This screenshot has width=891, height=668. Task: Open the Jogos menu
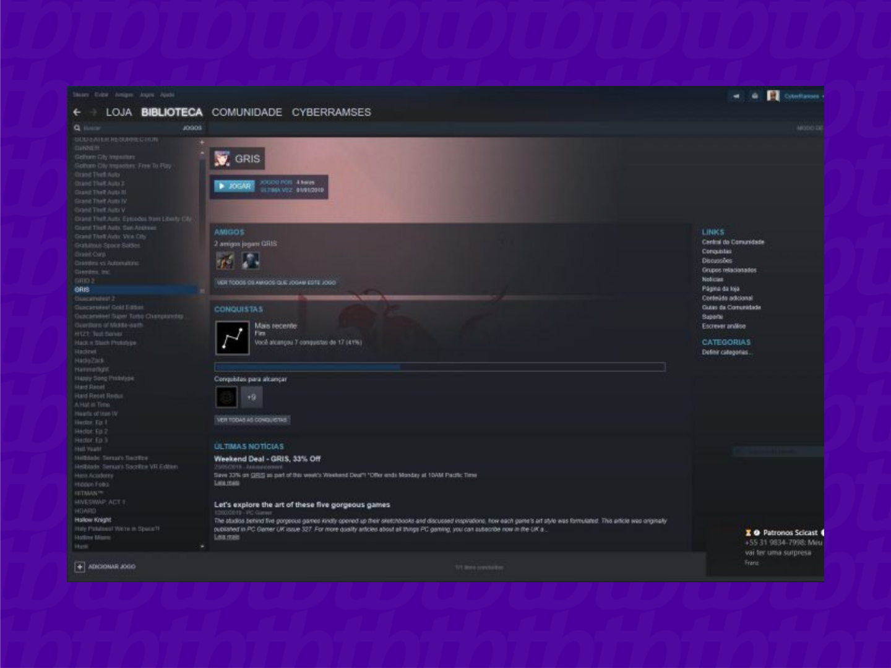147,95
